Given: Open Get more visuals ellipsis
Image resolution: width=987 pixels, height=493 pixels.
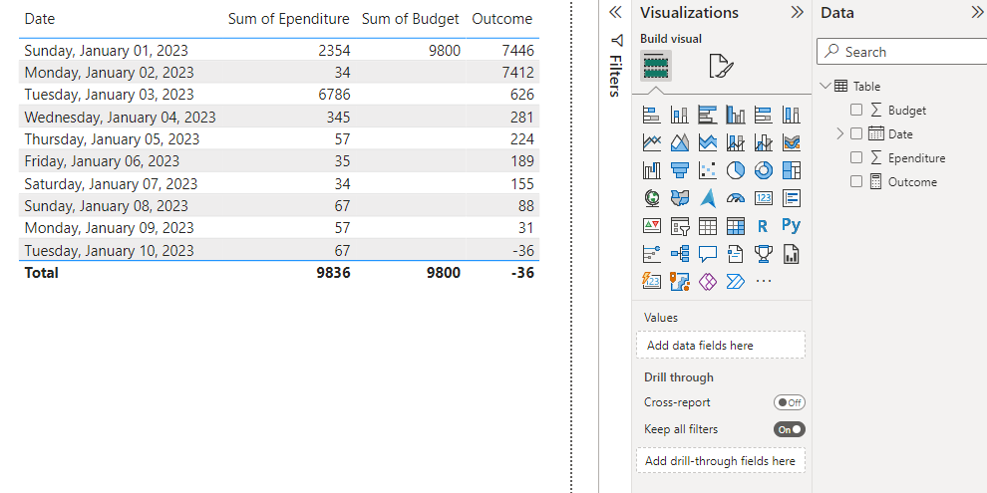Looking at the screenshot, I should (763, 281).
